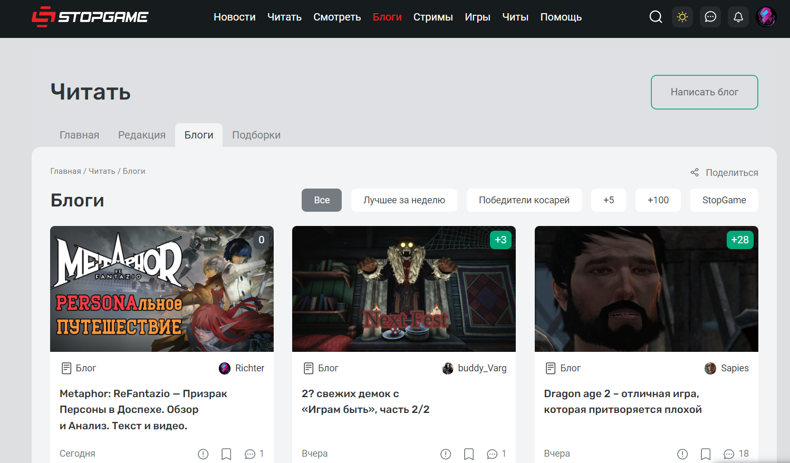Click the blog document icon on buddy_Varg card
The width and height of the screenshot is (790, 463).
[309, 368]
